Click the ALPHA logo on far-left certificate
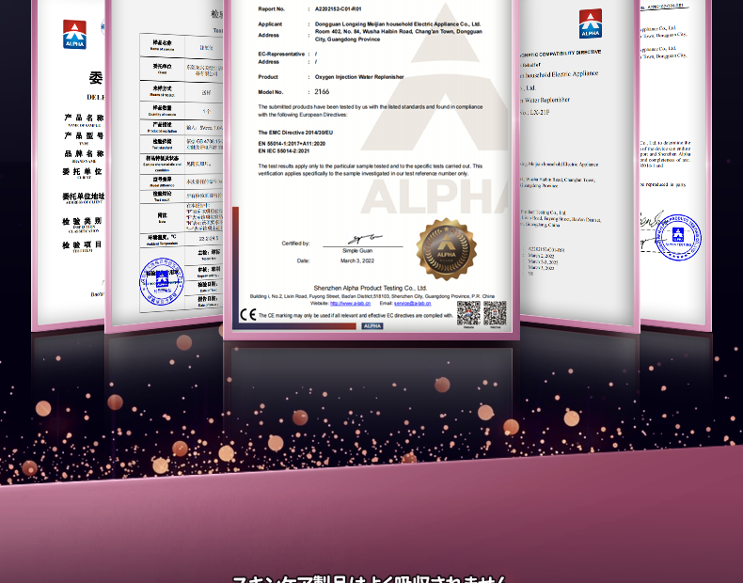 74,34
